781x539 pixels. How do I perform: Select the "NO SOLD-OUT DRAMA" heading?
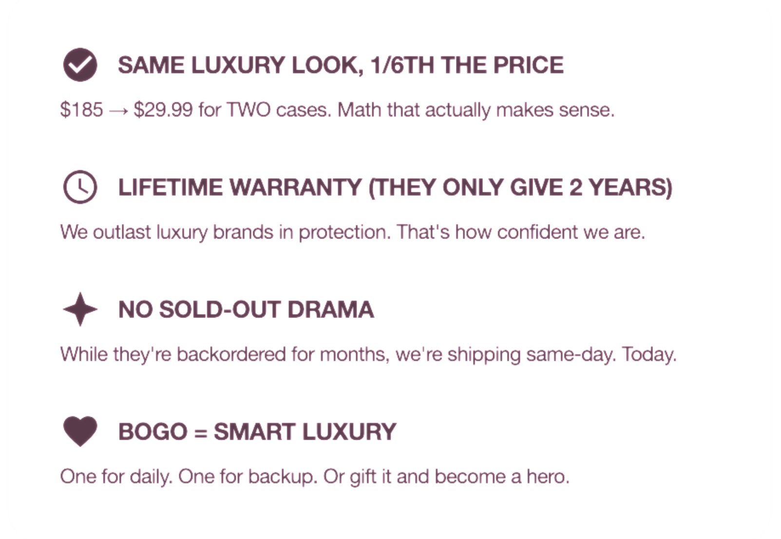pos(246,310)
